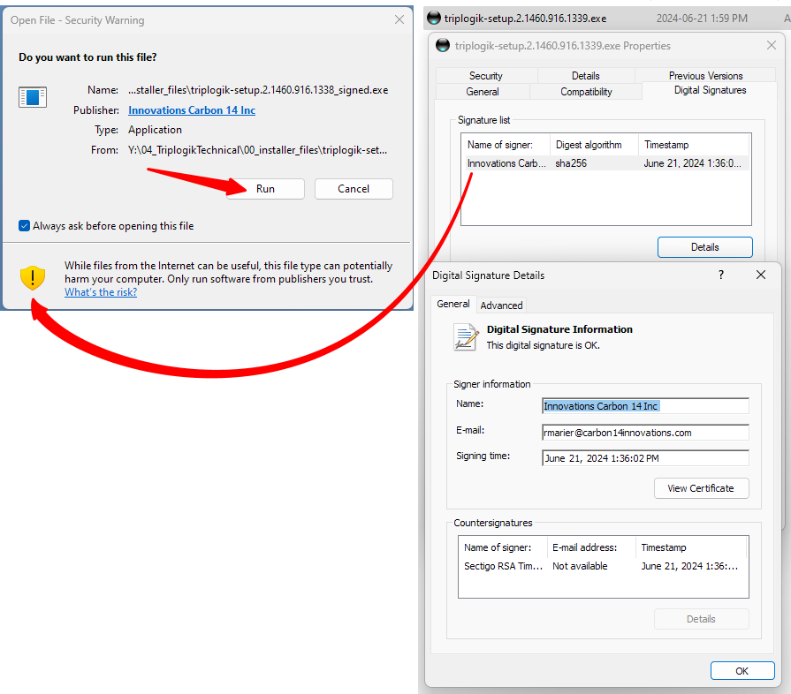Click the View Certificate button

[701, 488]
